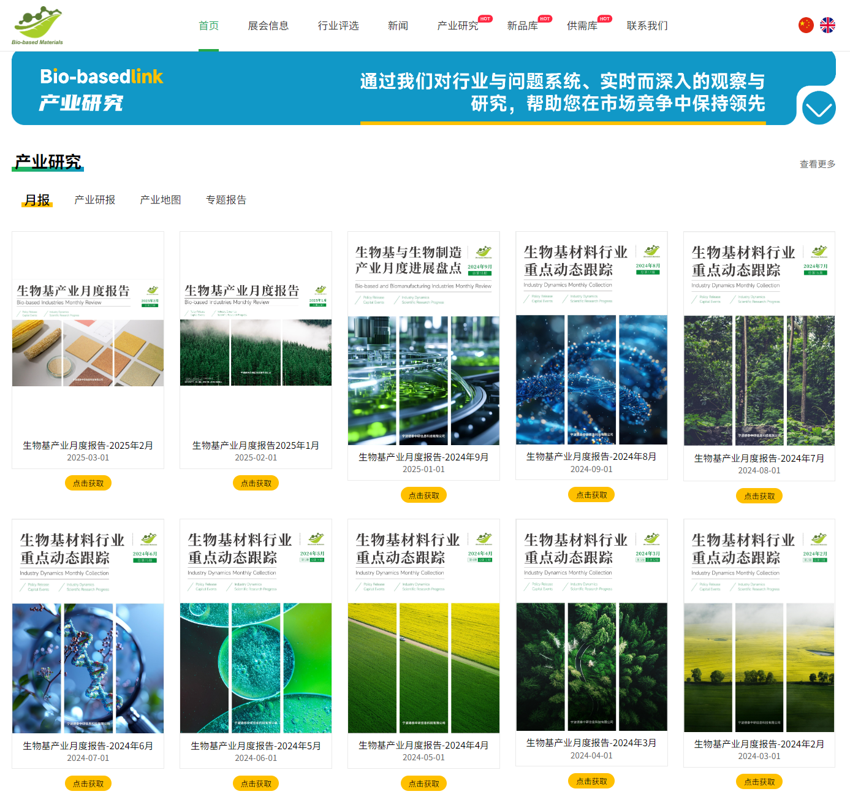850x794 pixels.
Task: Select the 月报 tab
Action: click(x=37, y=200)
